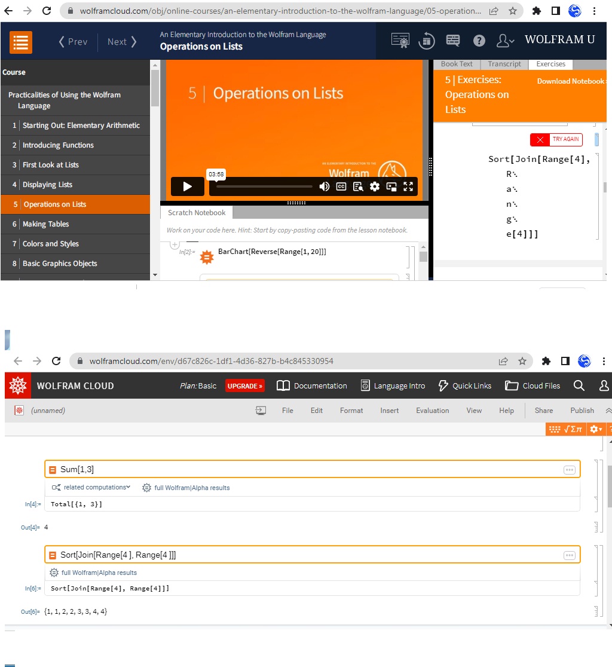612x667 pixels.
Task: Go back in the bottom browser window
Action: click(18, 361)
